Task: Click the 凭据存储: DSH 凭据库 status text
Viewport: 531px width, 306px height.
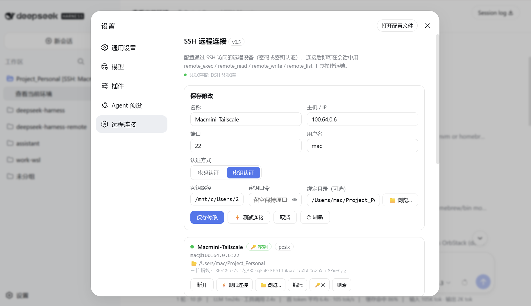Action: pyautogui.click(x=212, y=75)
